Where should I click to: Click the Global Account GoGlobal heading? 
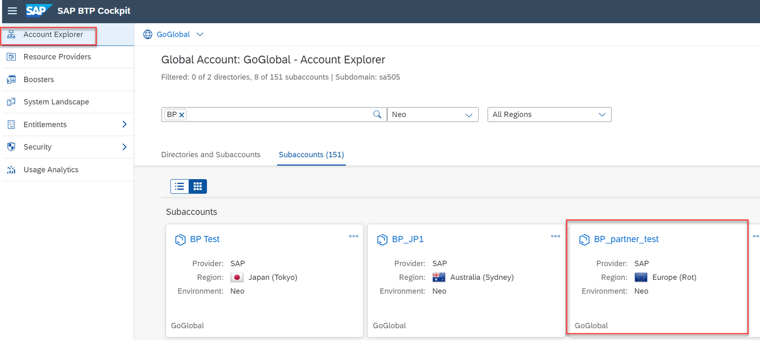pos(273,60)
